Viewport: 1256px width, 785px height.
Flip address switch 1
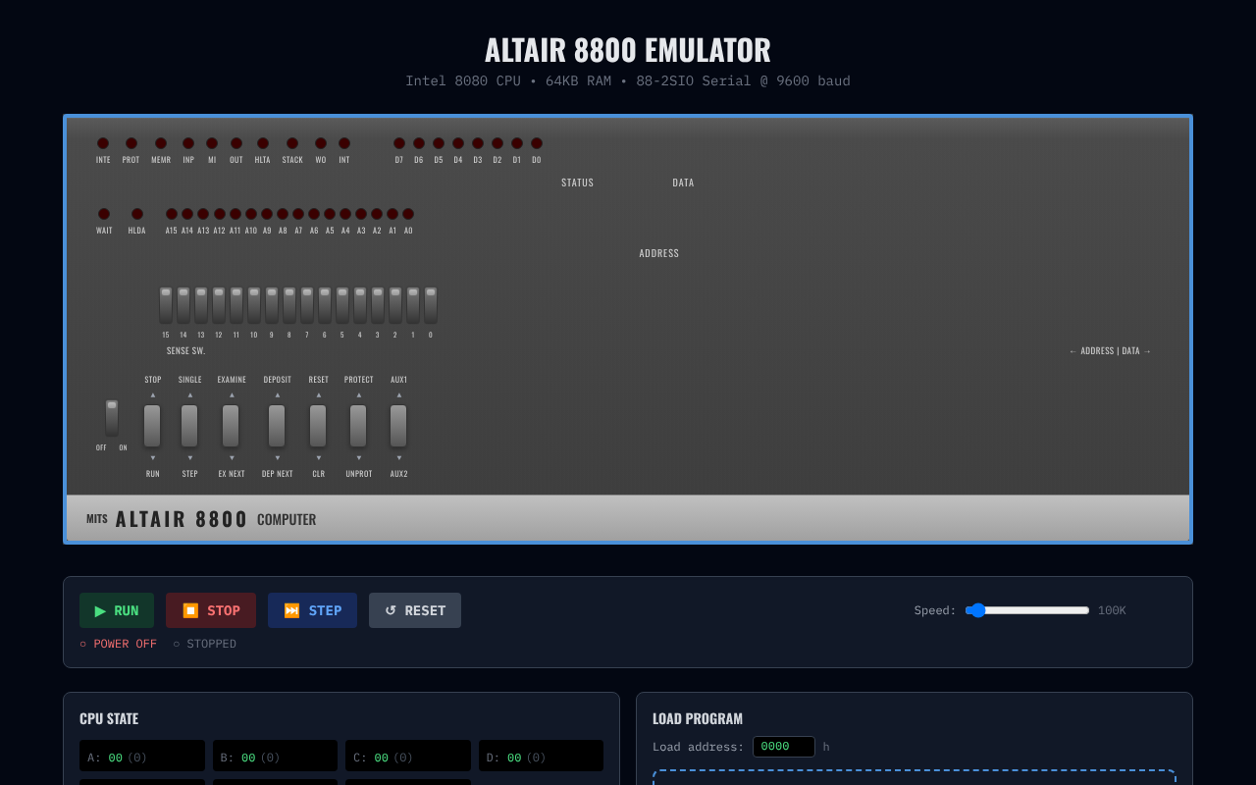click(x=413, y=305)
